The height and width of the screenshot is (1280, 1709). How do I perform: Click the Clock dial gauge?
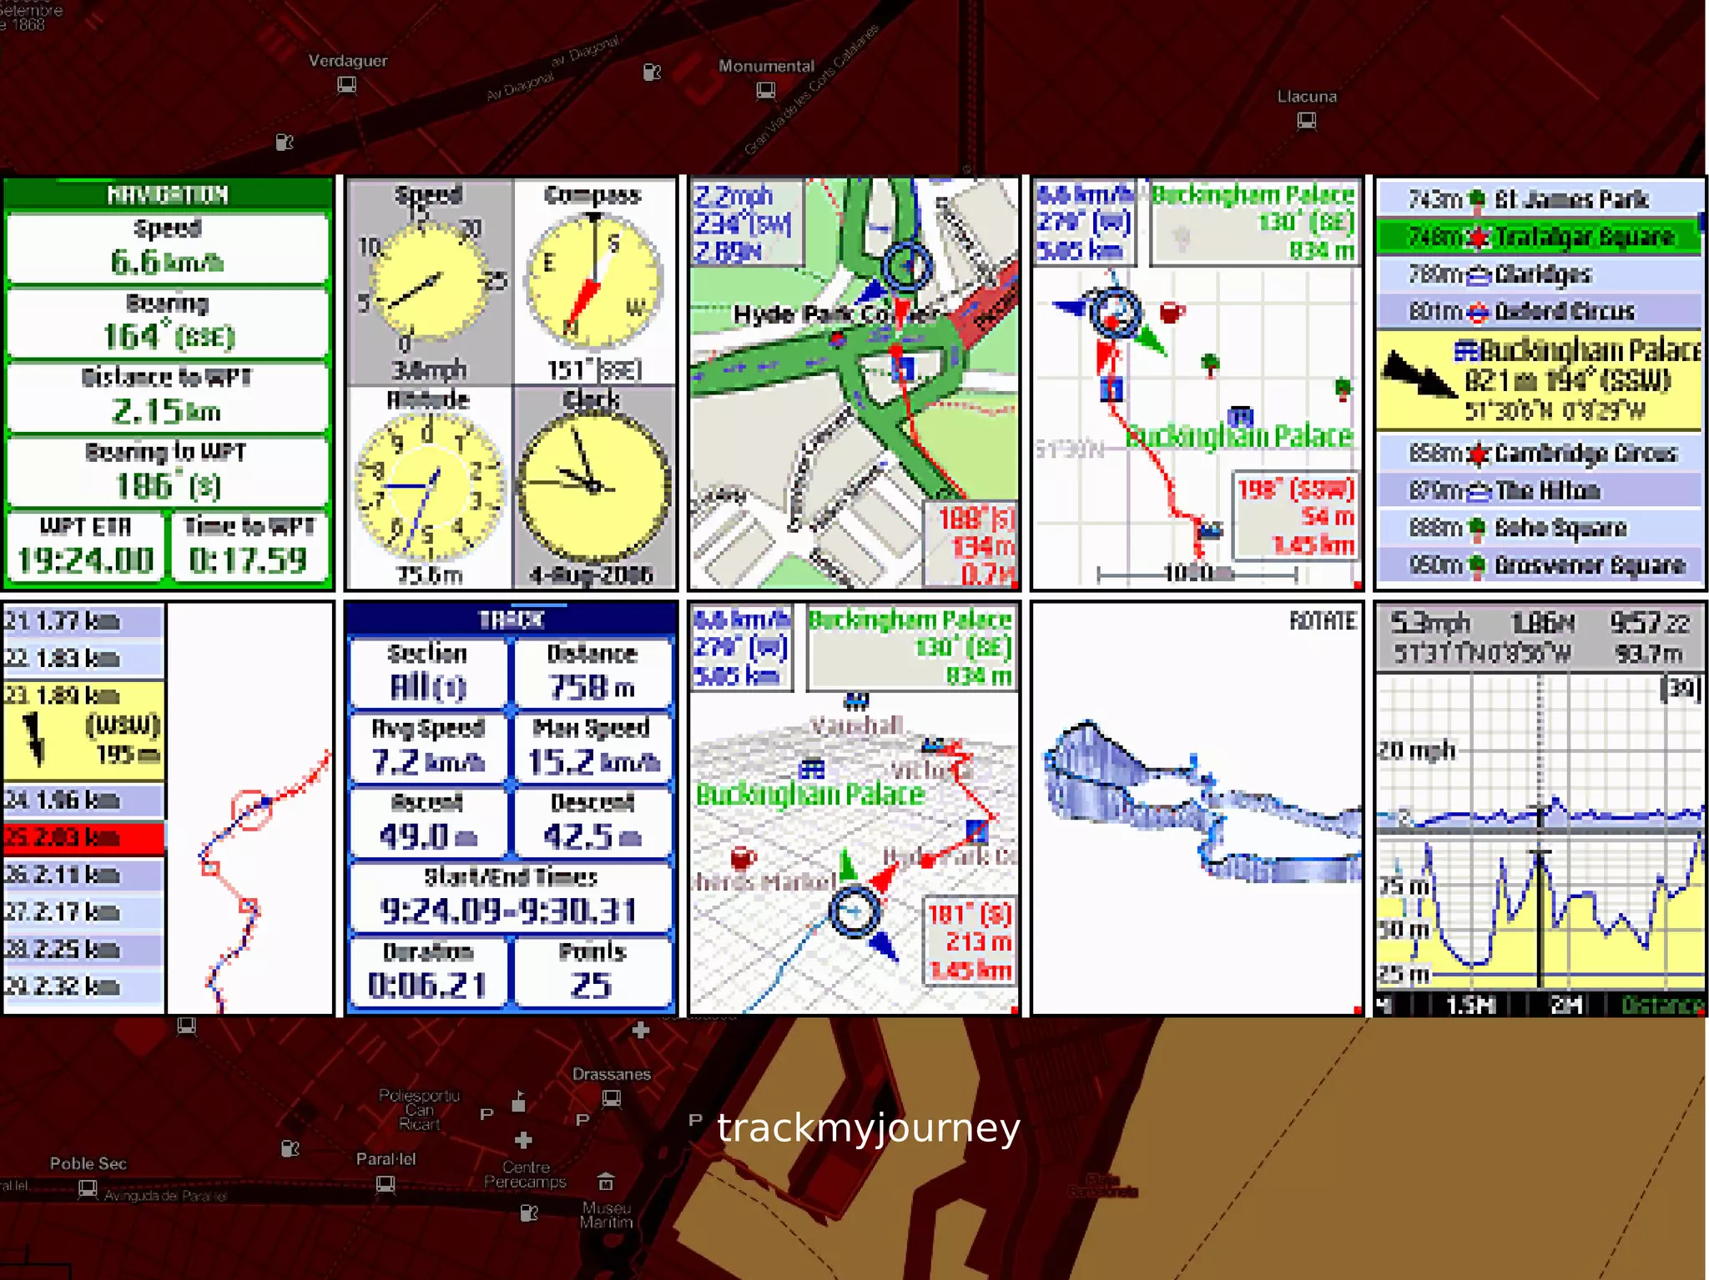click(x=593, y=486)
